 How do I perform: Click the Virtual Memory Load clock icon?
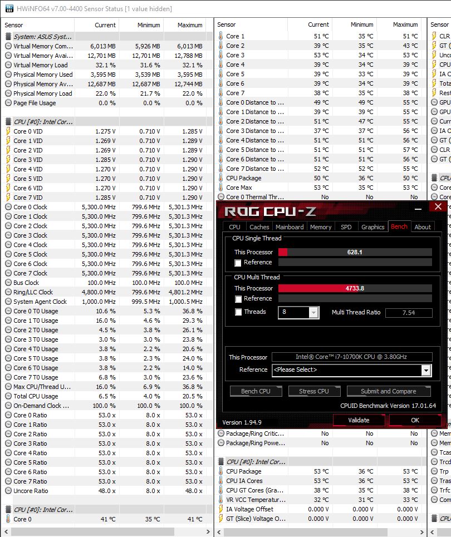[x=8, y=65]
